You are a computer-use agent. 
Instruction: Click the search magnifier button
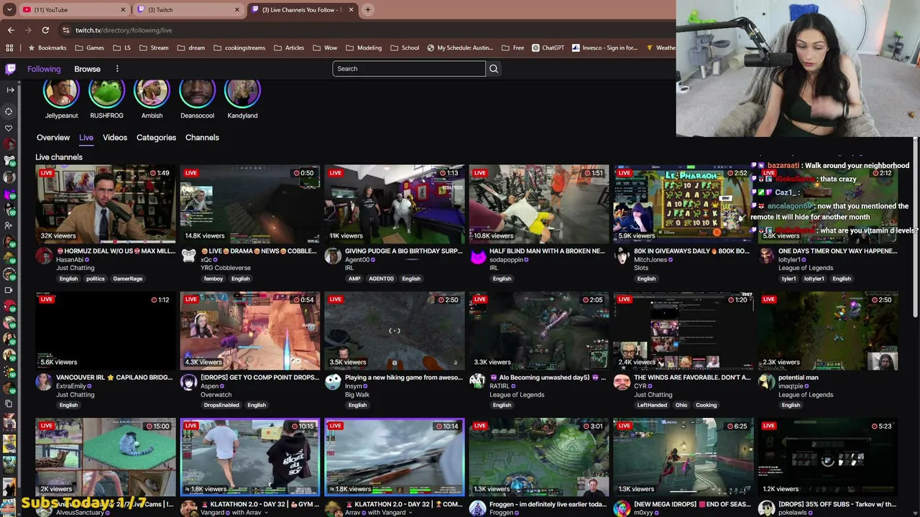coord(494,69)
